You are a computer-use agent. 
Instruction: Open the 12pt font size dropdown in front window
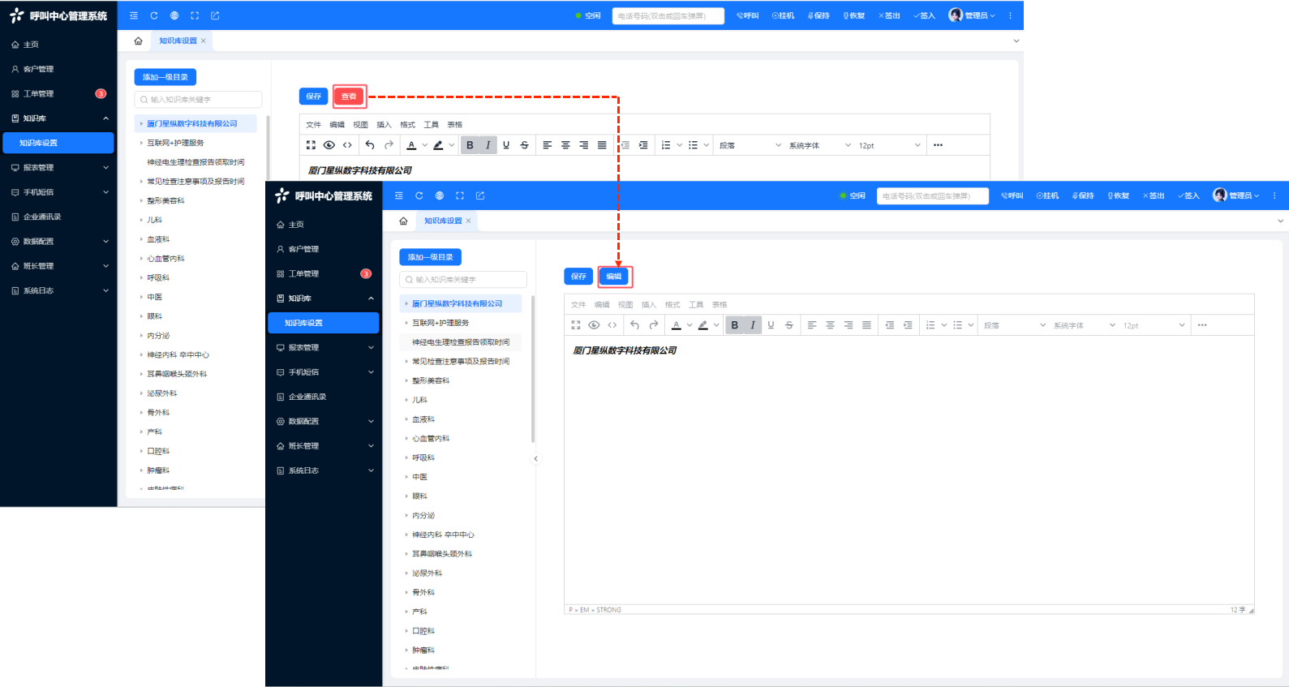pos(1154,325)
